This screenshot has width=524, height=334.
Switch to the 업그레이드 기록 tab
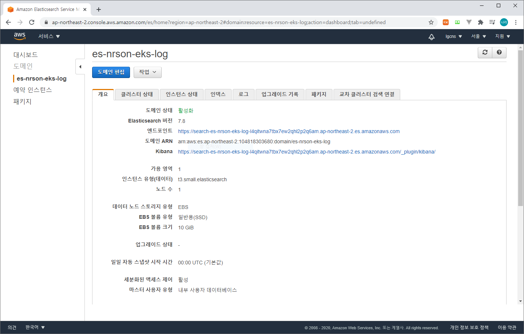tap(280, 94)
